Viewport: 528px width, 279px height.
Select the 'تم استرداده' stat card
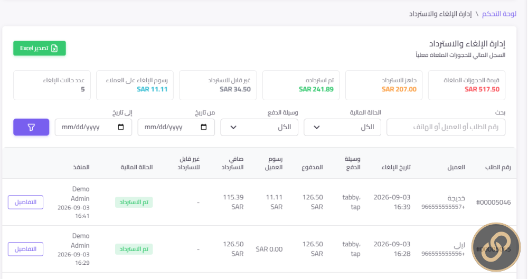point(301,85)
